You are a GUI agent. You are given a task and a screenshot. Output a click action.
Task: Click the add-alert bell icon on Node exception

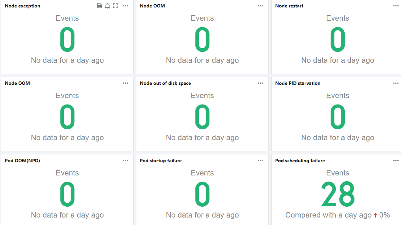pyautogui.click(x=108, y=6)
